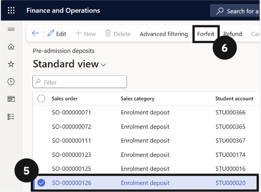
Task: Select sales order SO-000000071
Action: coord(72,113)
